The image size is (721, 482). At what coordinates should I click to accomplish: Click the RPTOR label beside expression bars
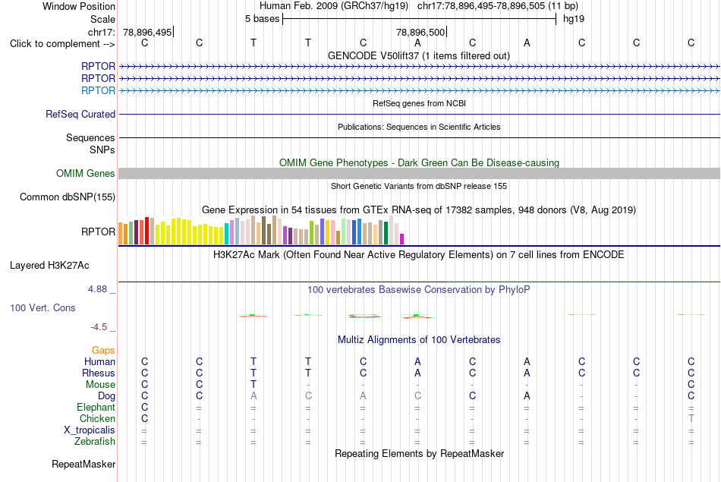coord(98,232)
